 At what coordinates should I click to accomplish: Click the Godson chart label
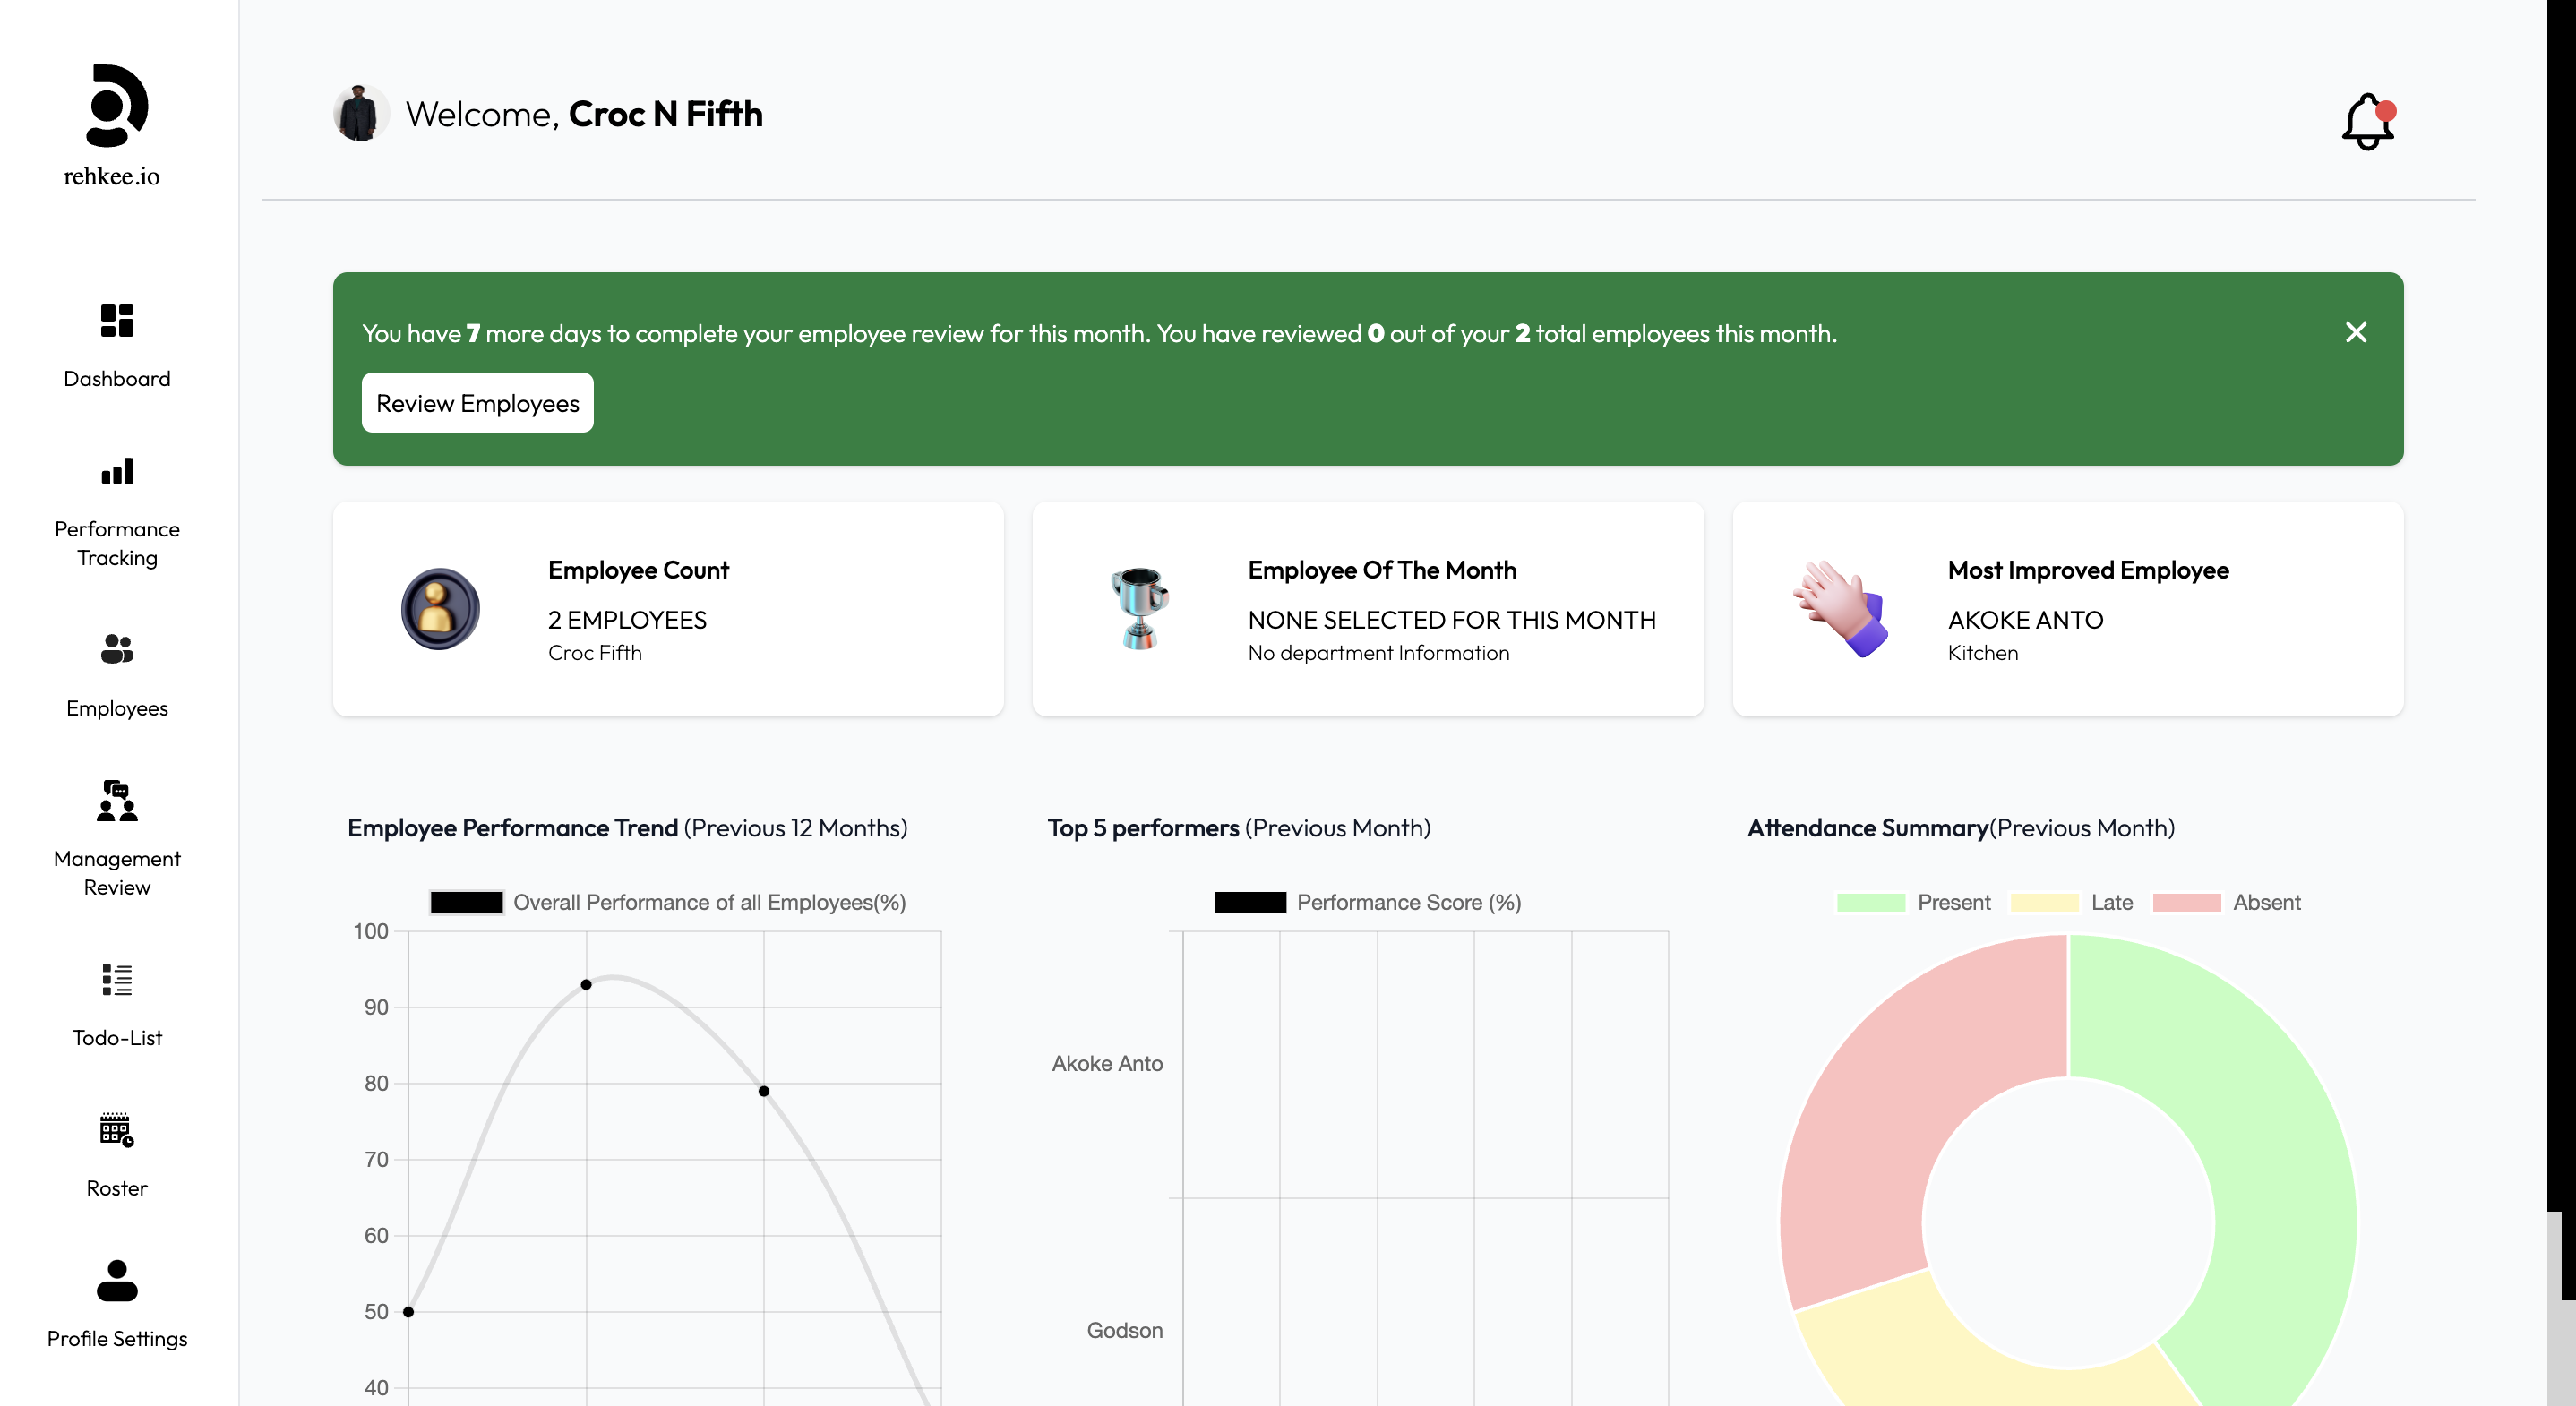(x=1125, y=1330)
